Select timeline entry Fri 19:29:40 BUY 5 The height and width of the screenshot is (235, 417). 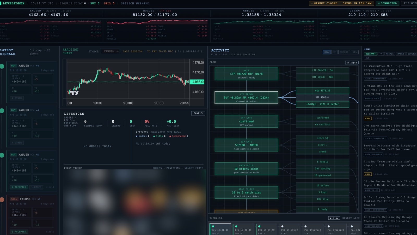pyautogui.click(x=266, y=229)
